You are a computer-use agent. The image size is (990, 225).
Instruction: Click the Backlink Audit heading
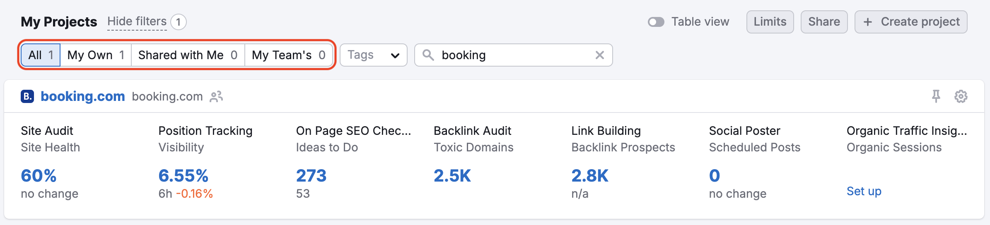pyautogui.click(x=473, y=131)
